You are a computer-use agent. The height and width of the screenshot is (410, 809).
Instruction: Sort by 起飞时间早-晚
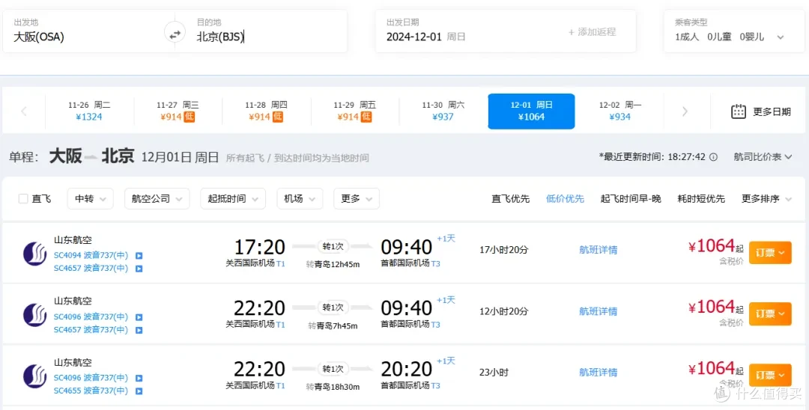(x=631, y=199)
